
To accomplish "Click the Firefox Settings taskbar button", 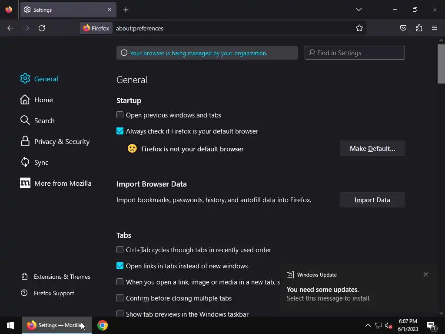I will click(57, 325).
